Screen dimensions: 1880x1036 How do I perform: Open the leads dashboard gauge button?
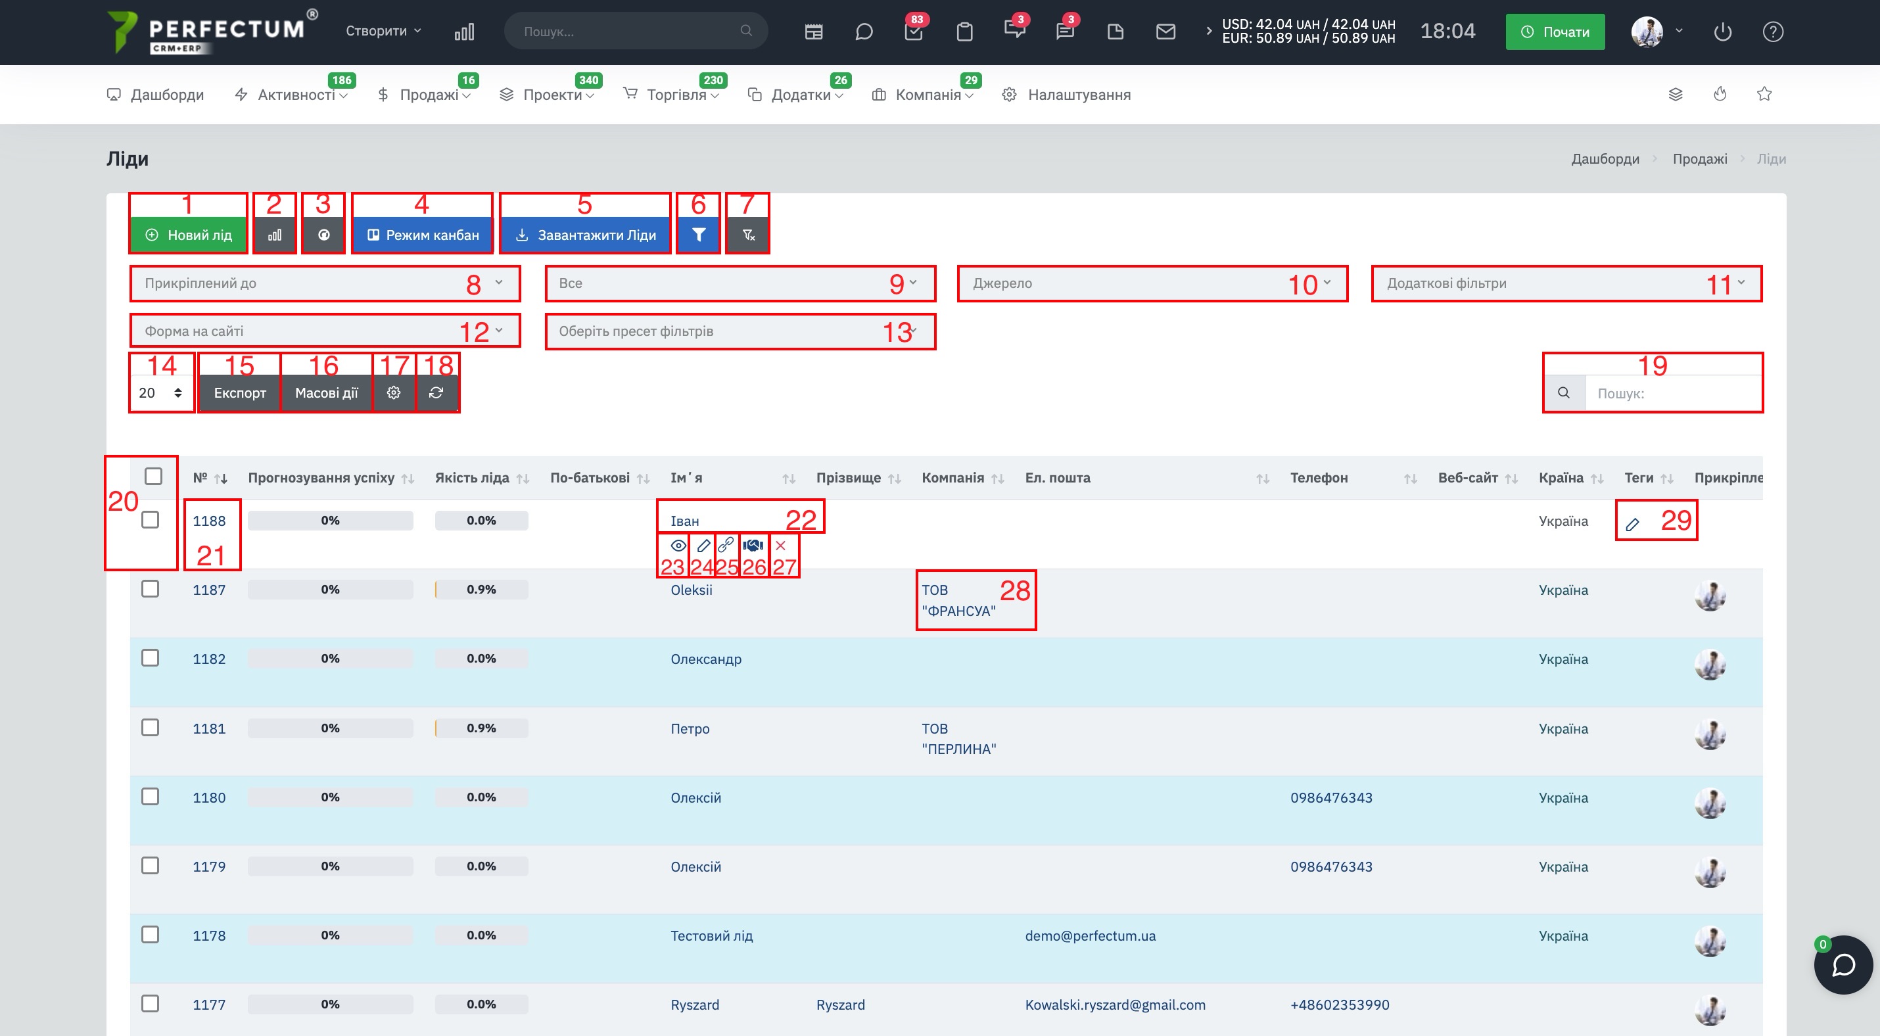coord(323,235)
